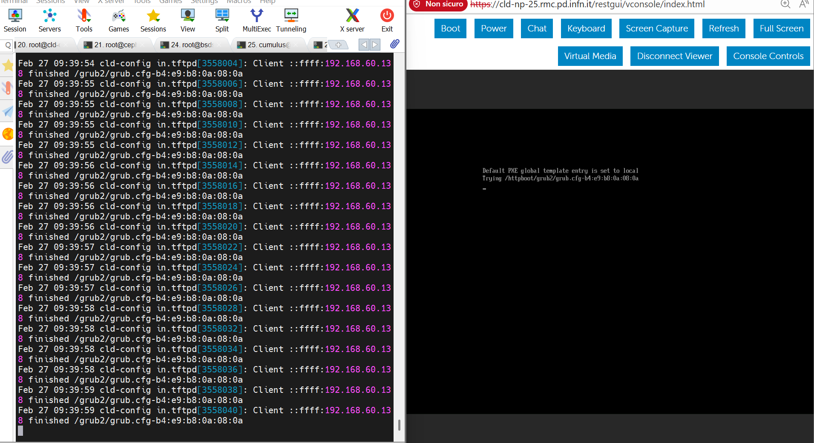Open the Session toolbar icon
Screen dimensions: 814x443
(15, 20)
